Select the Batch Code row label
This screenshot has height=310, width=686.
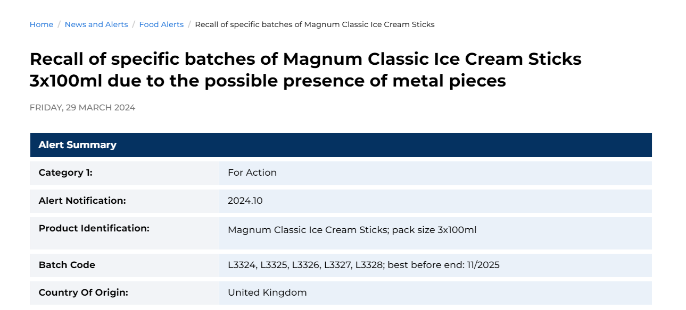(x=67, y=265)
